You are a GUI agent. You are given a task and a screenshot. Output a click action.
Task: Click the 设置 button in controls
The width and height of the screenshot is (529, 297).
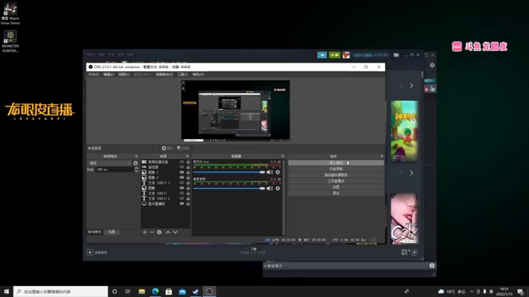tap(336, 187)
